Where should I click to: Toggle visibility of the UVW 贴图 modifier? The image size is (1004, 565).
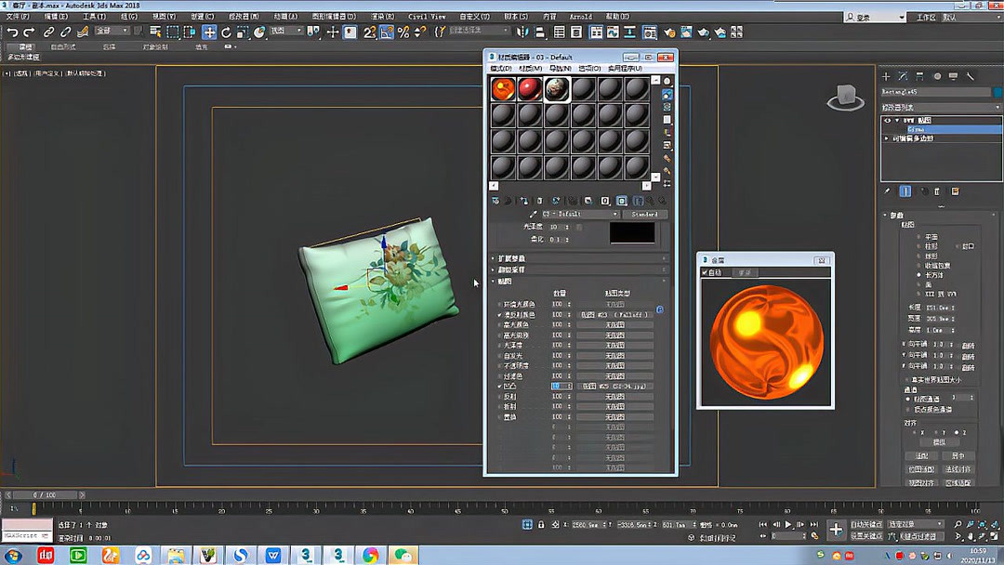pos(888,121)
